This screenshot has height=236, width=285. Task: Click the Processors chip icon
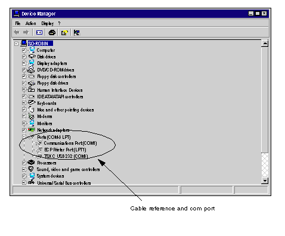click(31, 162)
